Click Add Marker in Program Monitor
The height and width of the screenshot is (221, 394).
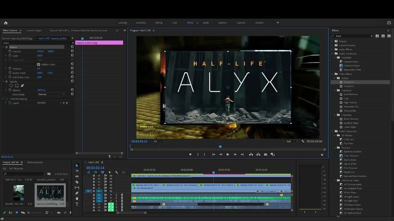(x=190, y=154)
